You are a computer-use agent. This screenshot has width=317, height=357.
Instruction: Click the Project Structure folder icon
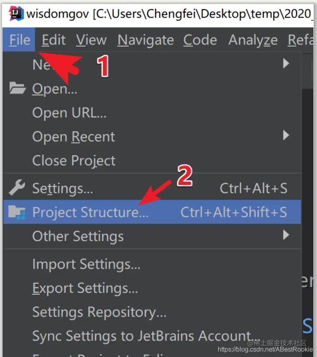(x=17, y=212)
